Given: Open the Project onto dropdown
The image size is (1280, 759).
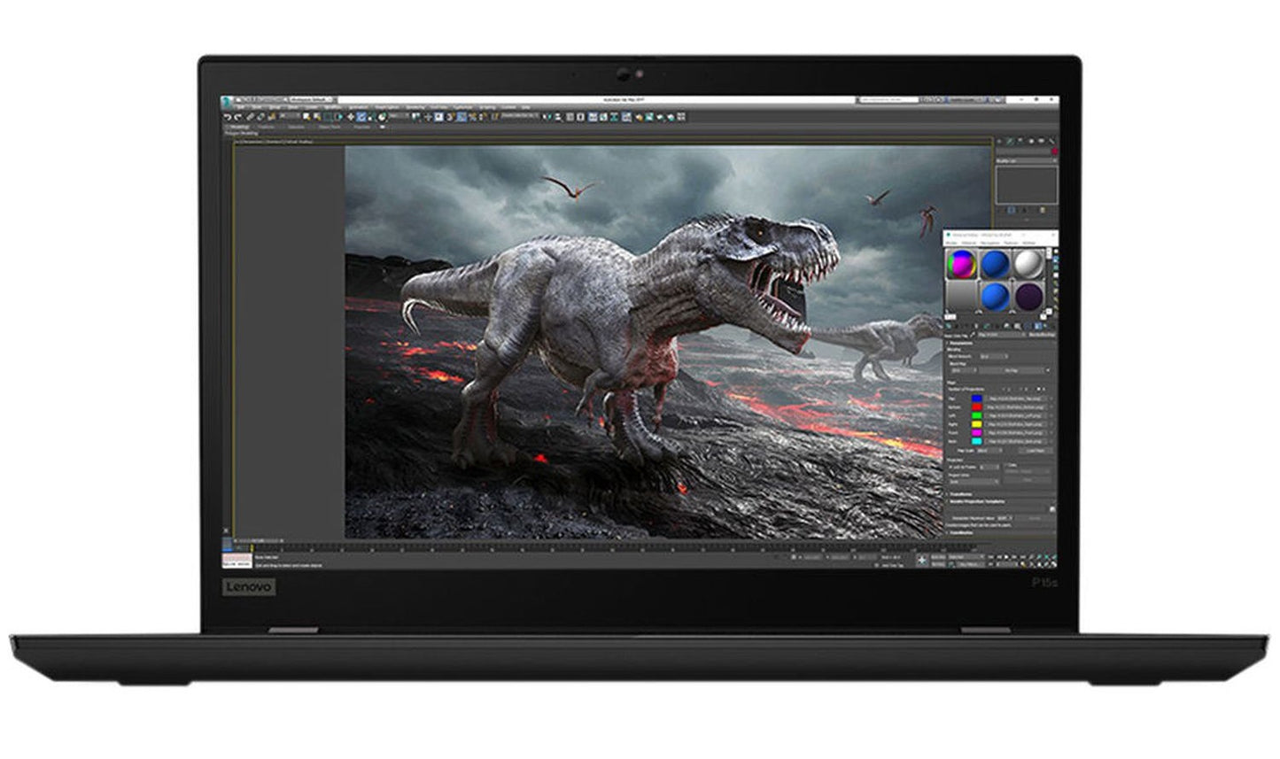Looking at the screenshot, I should [x=974, y=482].
